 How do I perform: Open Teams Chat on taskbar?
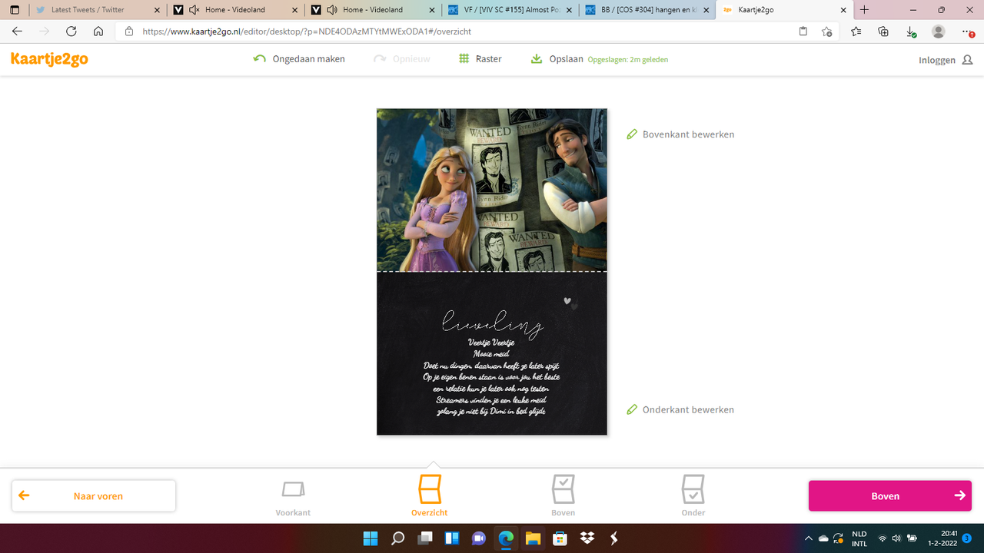478,538
